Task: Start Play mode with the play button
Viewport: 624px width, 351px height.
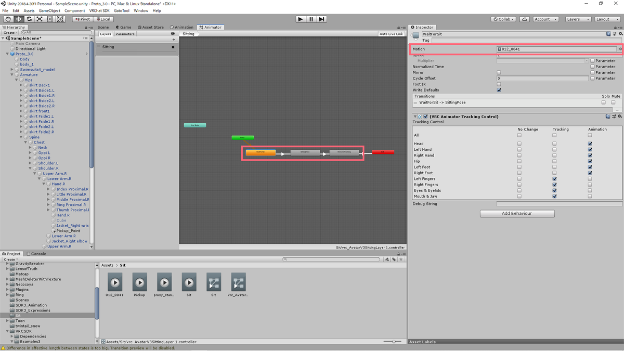Action: pos(301,19)
